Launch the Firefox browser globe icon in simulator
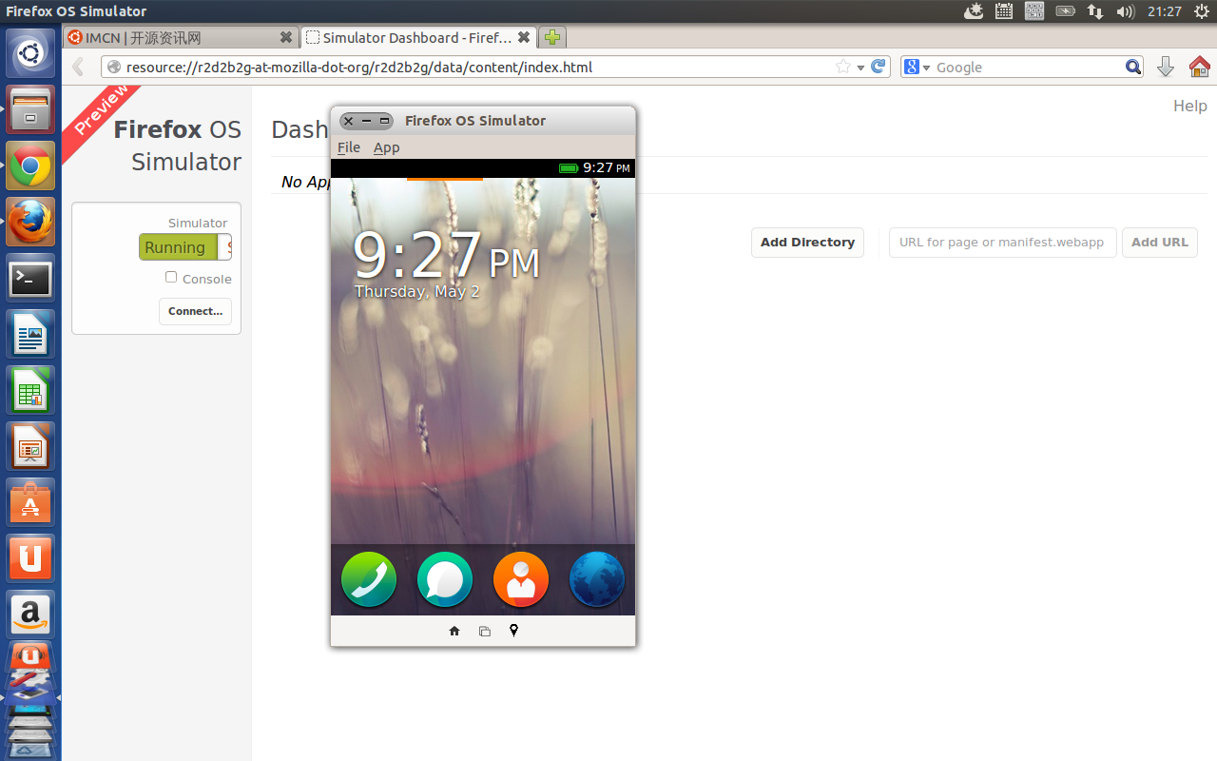The width and height of the screenshot is (1217, 761). point(597,579)
